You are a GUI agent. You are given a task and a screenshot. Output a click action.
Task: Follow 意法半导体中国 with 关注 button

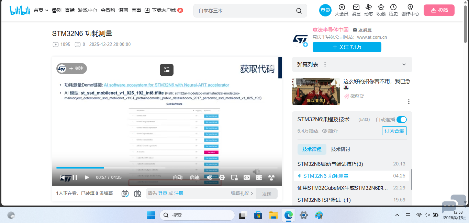pos(347,47)
